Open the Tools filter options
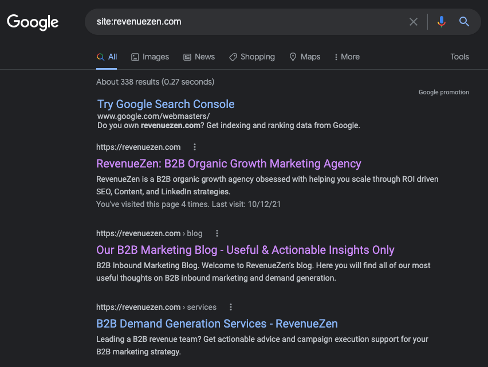 click(x=459, y=57)
